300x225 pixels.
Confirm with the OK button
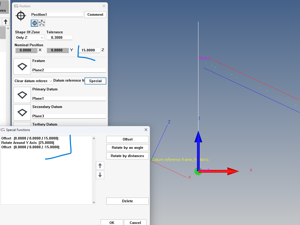coord(112,222)
